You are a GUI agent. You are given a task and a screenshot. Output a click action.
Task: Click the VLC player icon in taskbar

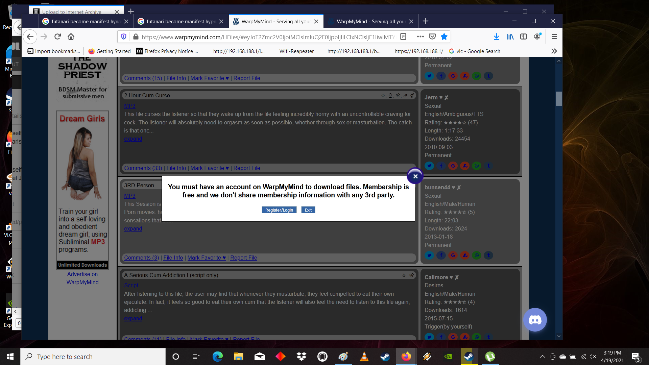click(x=365, y=356)
